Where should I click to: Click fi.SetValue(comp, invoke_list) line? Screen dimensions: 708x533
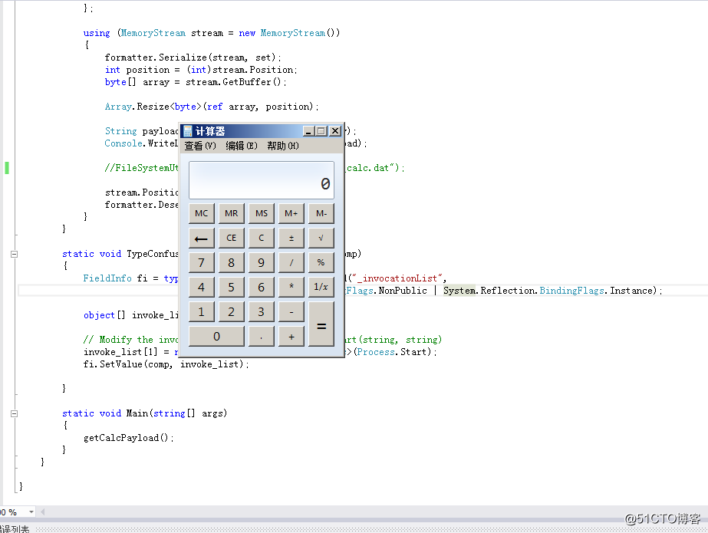(x=166, y=364)
